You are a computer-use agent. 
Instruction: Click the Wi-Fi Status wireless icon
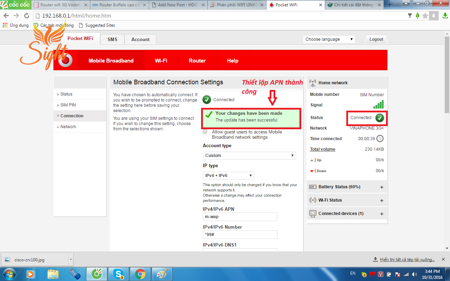click(x=312, y=200)
